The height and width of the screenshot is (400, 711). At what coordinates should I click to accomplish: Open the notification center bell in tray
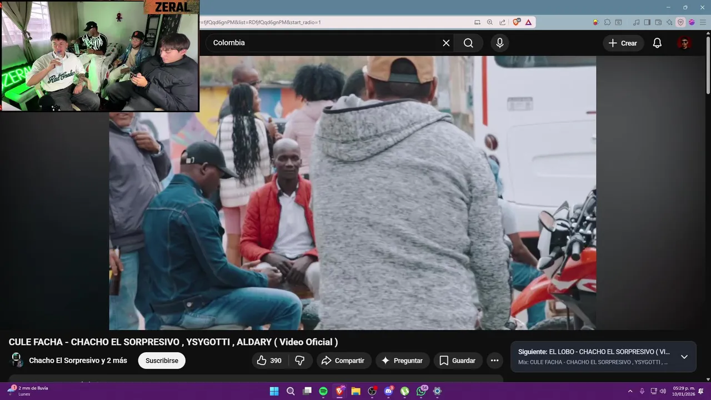tap(701, 391)
